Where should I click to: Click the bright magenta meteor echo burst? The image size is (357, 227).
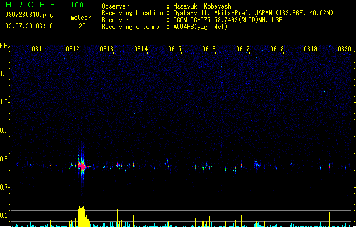(82, 166)
